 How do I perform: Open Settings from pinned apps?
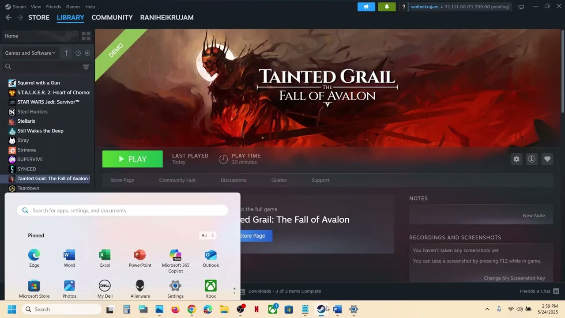pyautogui.click(x=175, y=289)
